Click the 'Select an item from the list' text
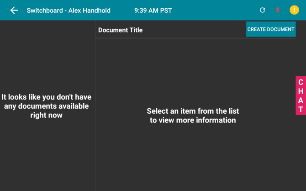Viewport: 306px width, 191px height. click(x=193, y=111)
